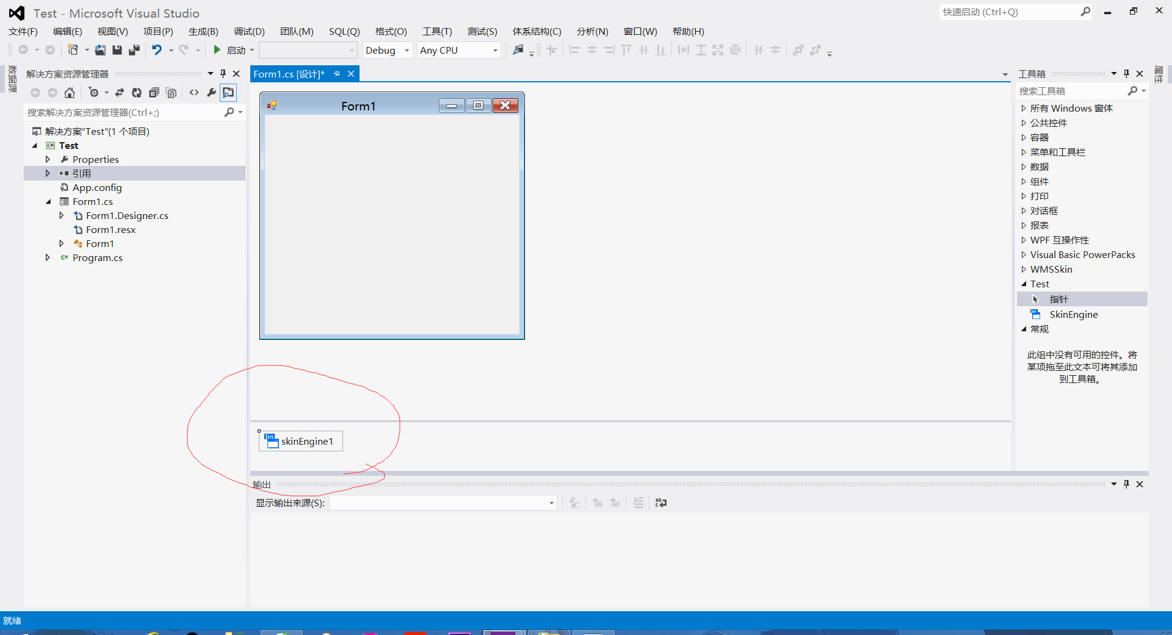
Task: Click the Properties wrench icon in Solution Explorer
Action: click(211, 93)
